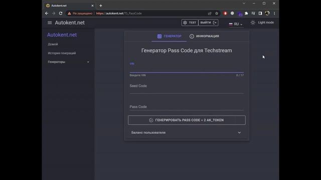This screenshot has width=321, height=180.
Task: Click the ВЫЙТИ logout button
Action: (208, 22)
